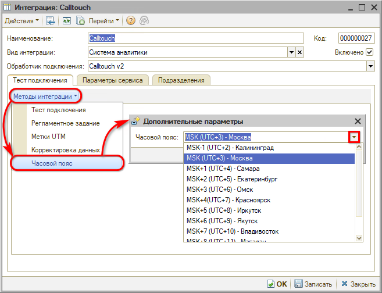
Task: Click the copy element toolbar icon
Action: pyautogui.click(x=80, y=21)
